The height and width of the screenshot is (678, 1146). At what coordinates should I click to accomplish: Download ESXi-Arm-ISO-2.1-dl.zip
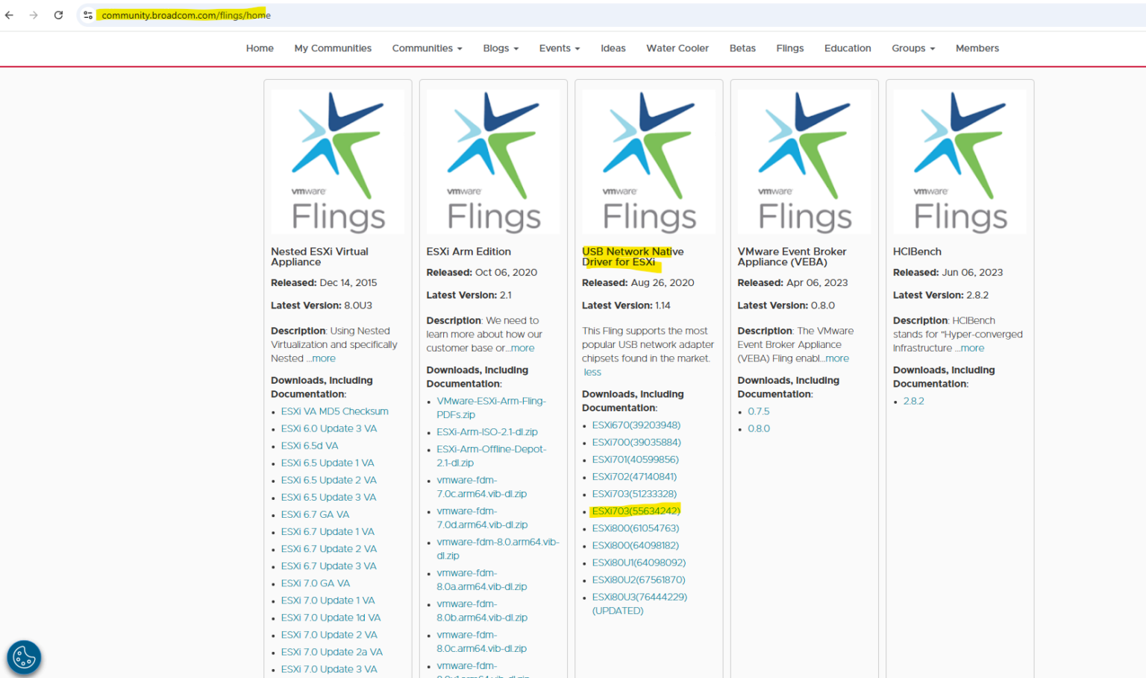point(486,431)
